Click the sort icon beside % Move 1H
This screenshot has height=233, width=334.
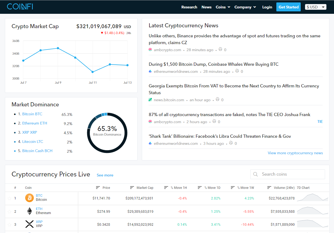point(166,188)
